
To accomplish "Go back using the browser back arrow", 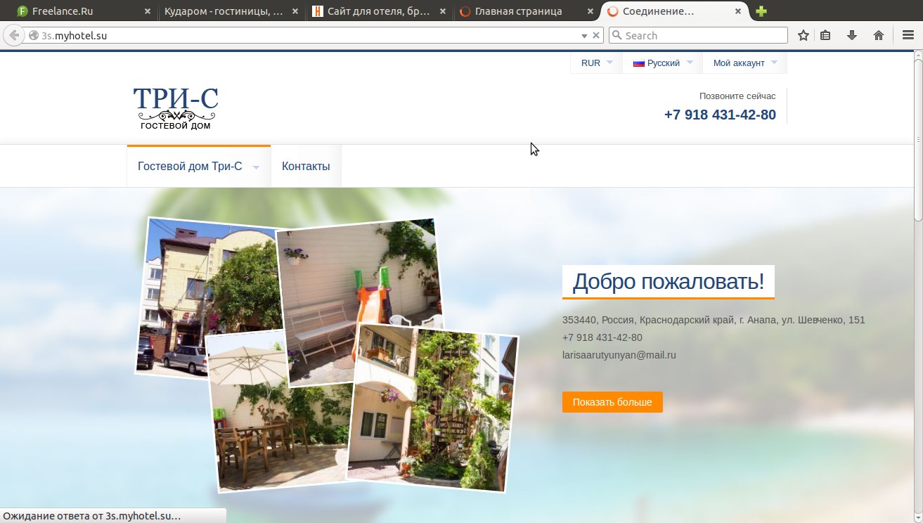I will point(13,35).
